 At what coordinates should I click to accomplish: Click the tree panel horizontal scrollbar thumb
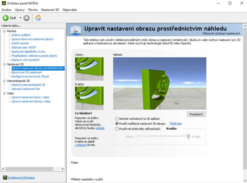tap(29, 169)
